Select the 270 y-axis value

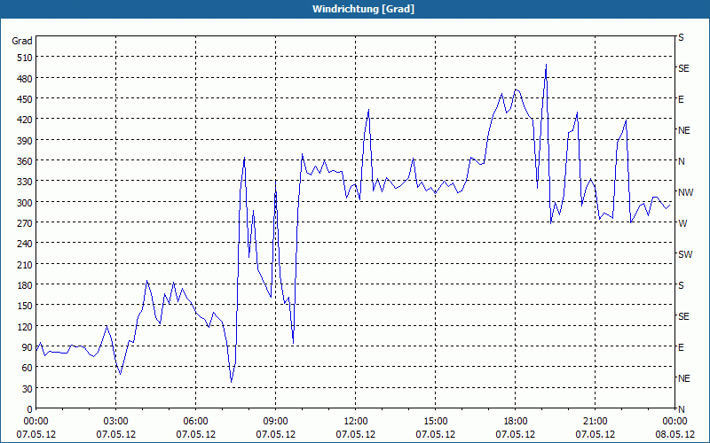[x=25, y=223]
